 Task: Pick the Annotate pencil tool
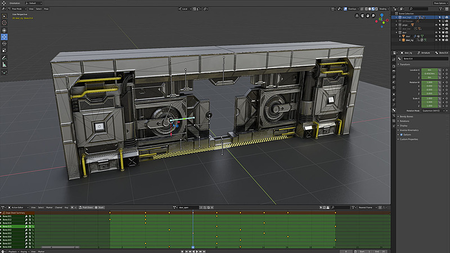click(x=4, y=58)
